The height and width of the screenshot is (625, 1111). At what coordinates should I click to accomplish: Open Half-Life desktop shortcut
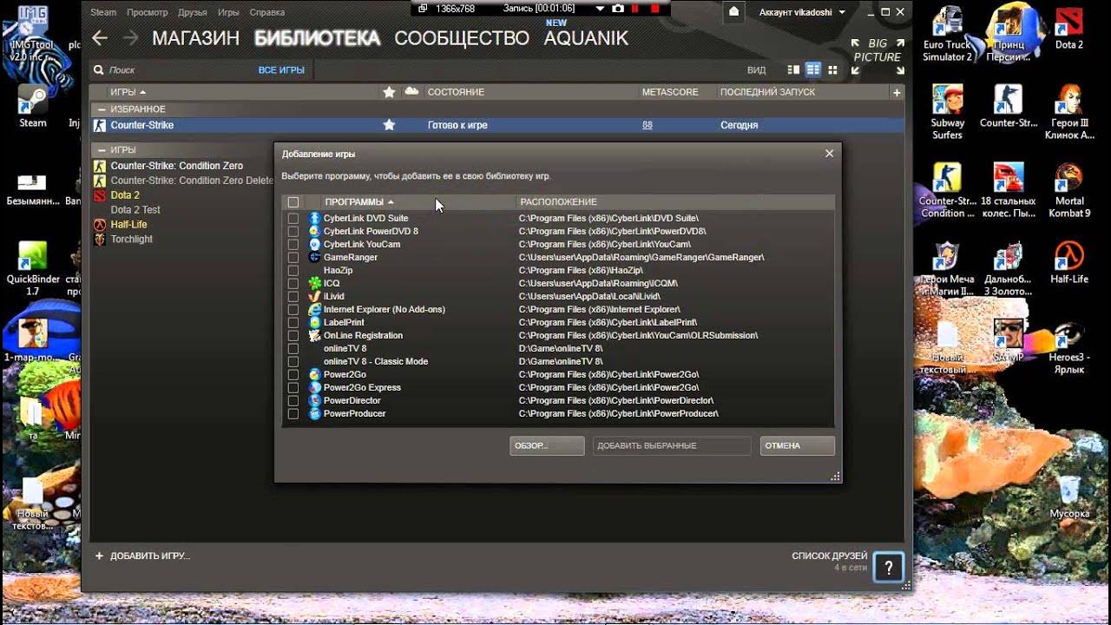coord(1069,263)
